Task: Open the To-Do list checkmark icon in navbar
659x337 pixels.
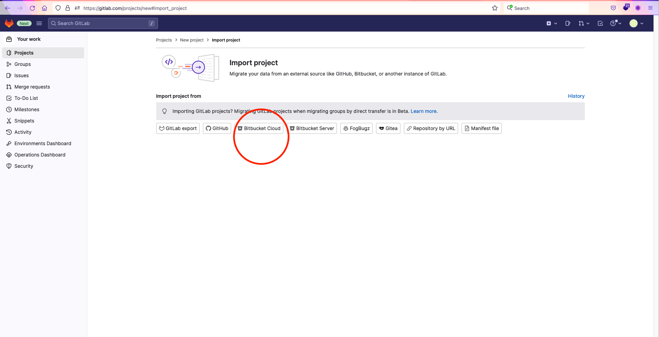Action: [600, 23]
